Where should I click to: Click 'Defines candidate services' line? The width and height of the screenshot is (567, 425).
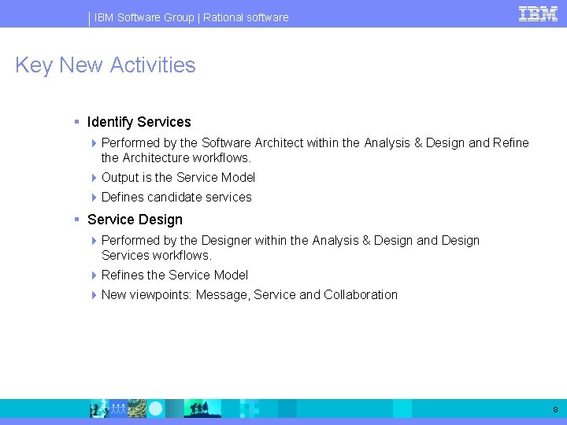click(x=176, y=197)
